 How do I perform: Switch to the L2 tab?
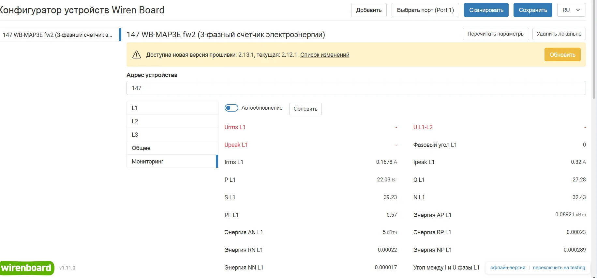172,121
